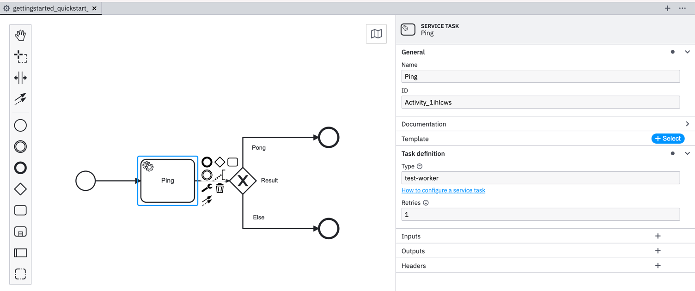Click the Select template button

(668, 139)
